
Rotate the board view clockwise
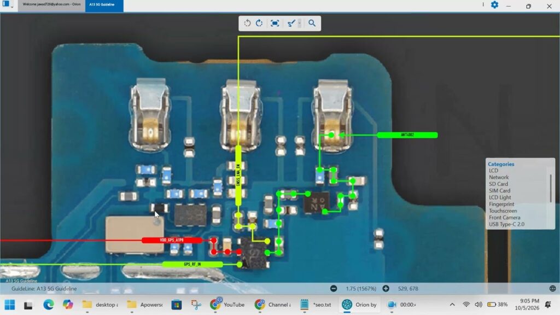(259, 23)
